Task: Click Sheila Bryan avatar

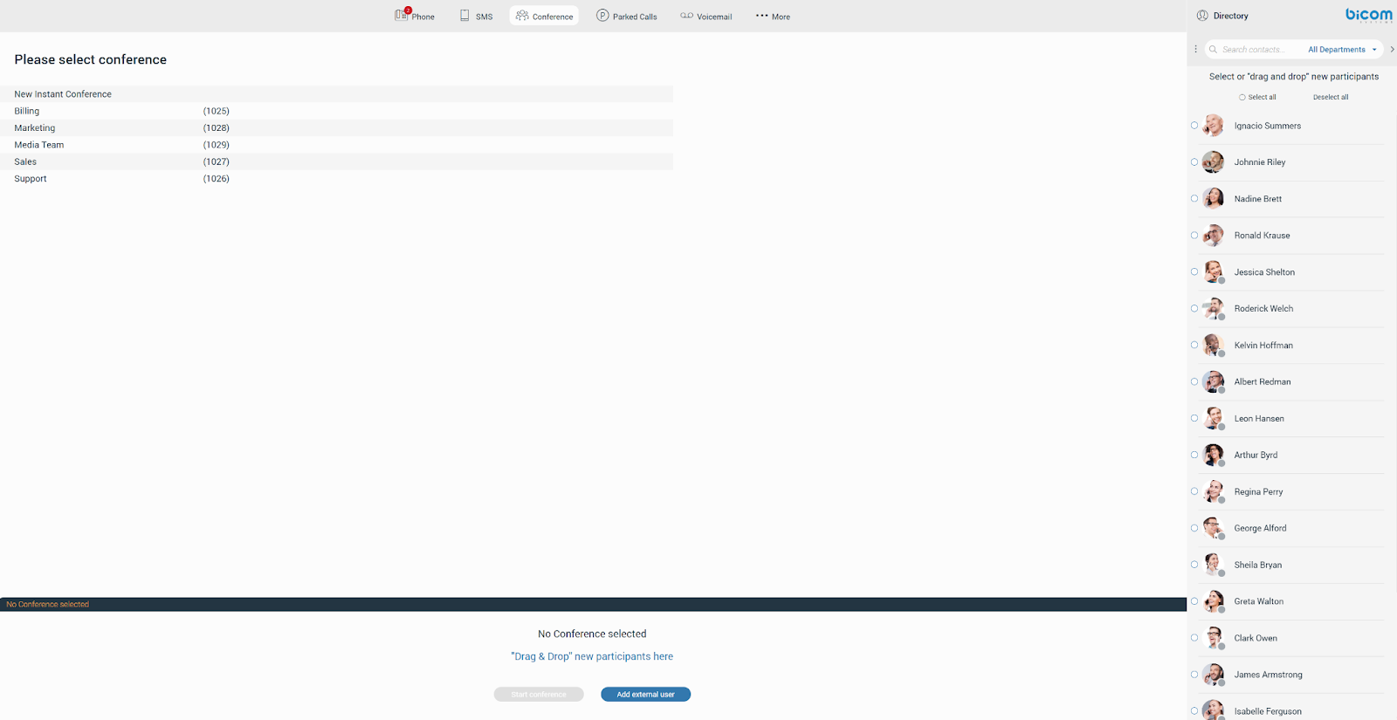Action: pos(1213,566)
